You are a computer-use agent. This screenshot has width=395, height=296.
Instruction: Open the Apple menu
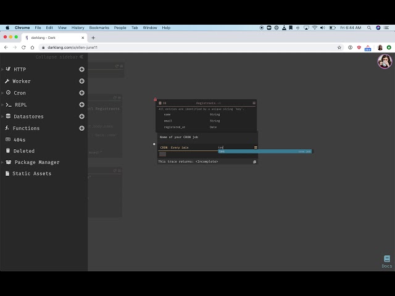pos(7,28)
